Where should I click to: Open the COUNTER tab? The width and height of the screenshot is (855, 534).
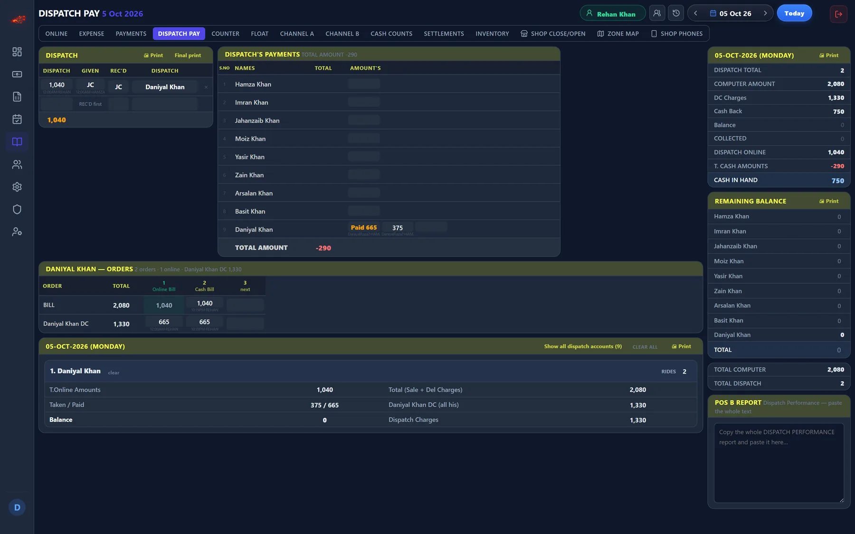tap(226, 34)
